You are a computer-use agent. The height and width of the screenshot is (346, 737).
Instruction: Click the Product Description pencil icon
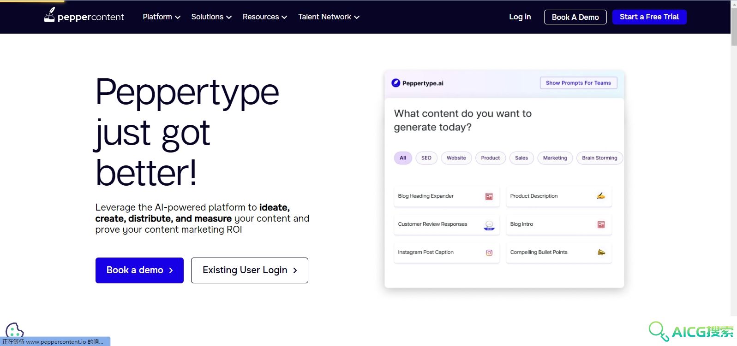tap(601, 196)
